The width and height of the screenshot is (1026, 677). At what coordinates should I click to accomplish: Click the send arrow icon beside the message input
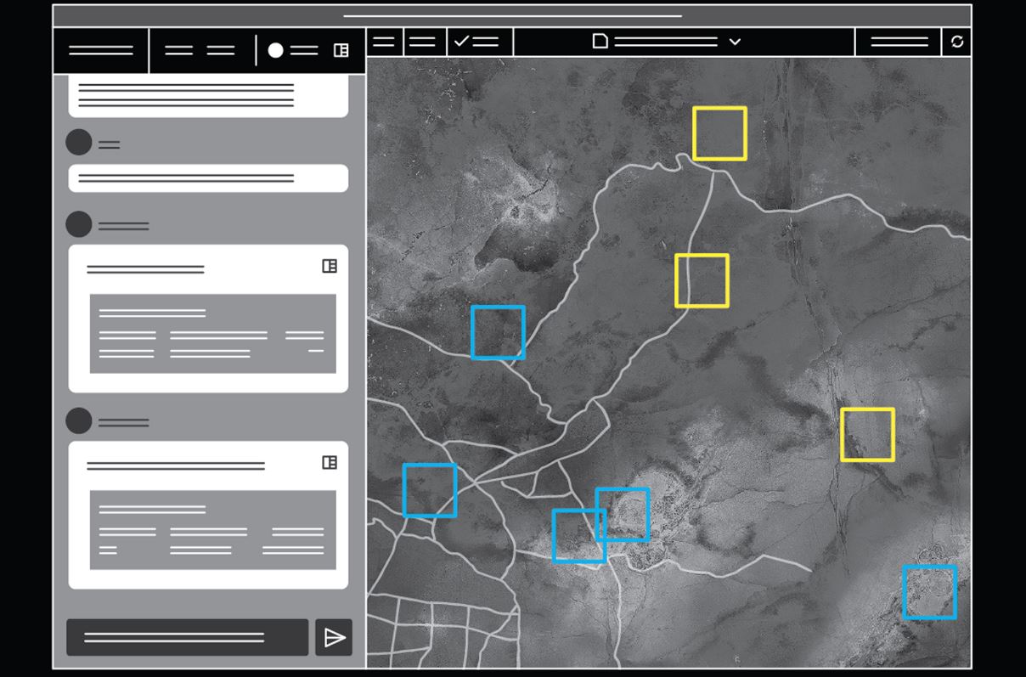click(x=334, y=637)
